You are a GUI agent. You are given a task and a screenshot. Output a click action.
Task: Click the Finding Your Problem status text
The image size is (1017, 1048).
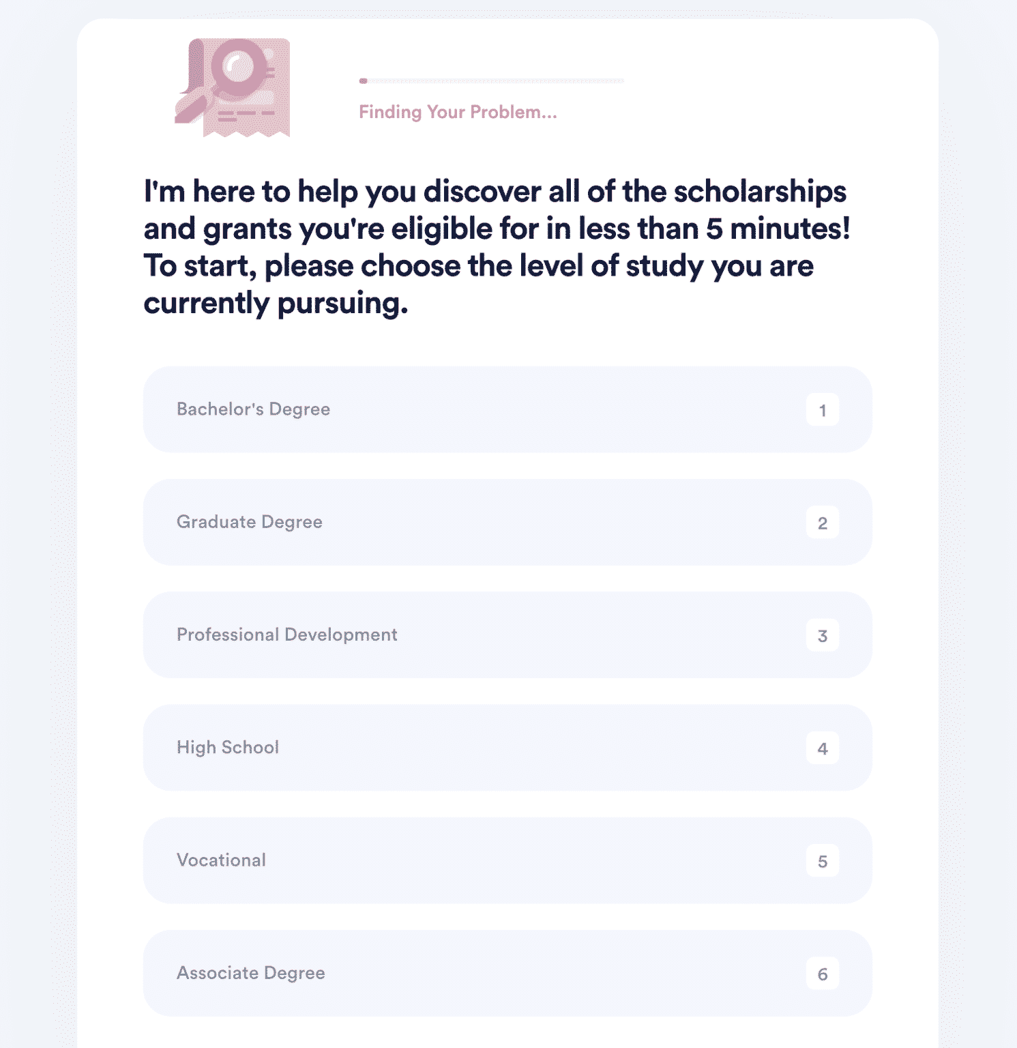pyautogui.click(x=458, y=112)
